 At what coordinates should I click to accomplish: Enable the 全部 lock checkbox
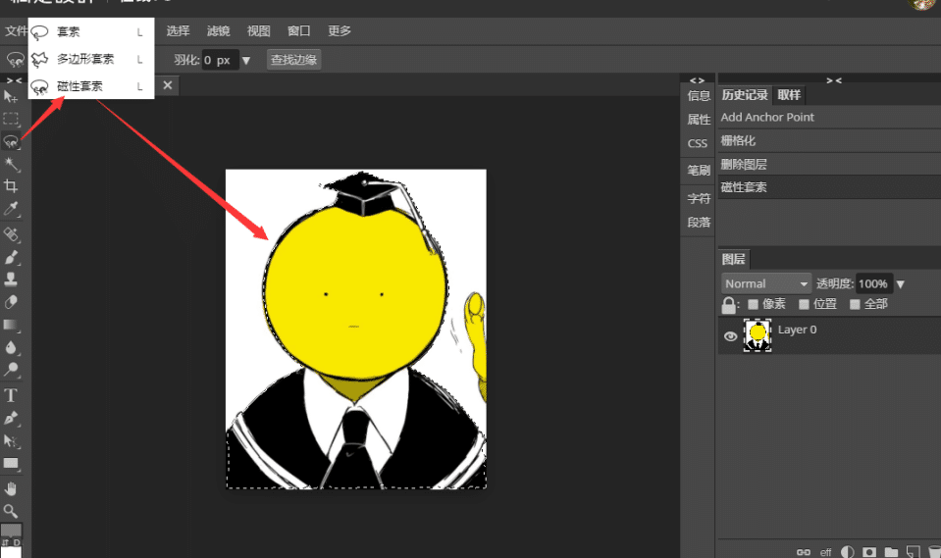(856, 304)
